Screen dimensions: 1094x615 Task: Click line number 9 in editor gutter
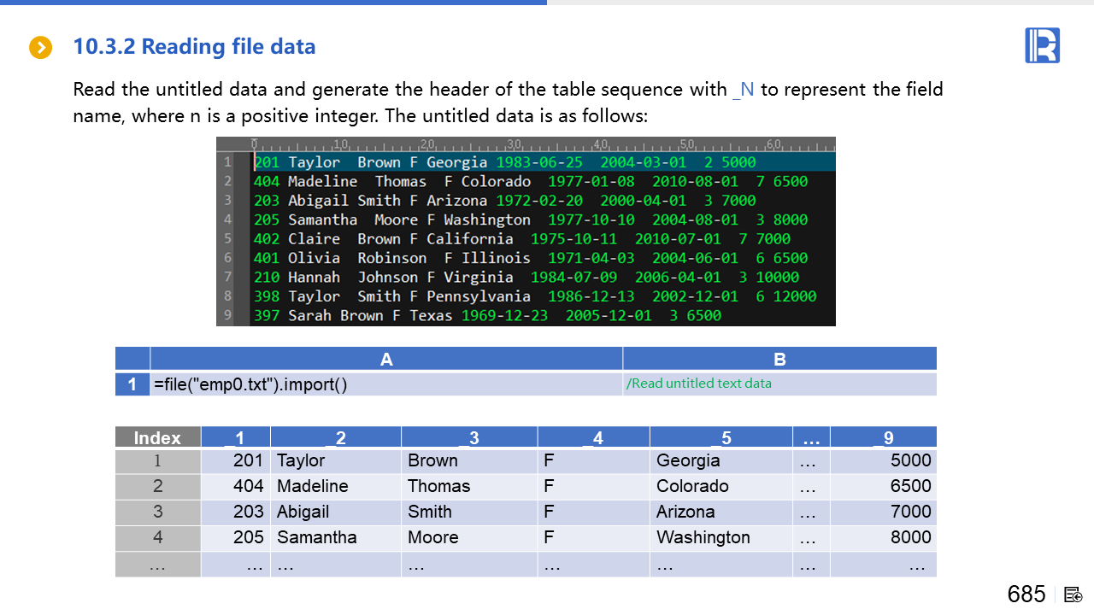[227, 315]
